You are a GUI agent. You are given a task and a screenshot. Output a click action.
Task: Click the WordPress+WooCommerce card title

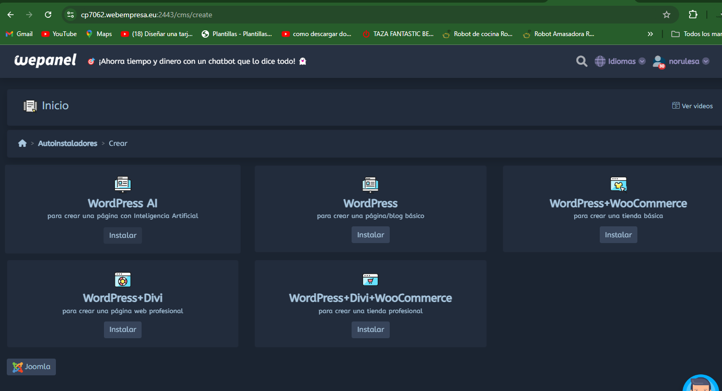pyautogui.click(x=619, y=203)
